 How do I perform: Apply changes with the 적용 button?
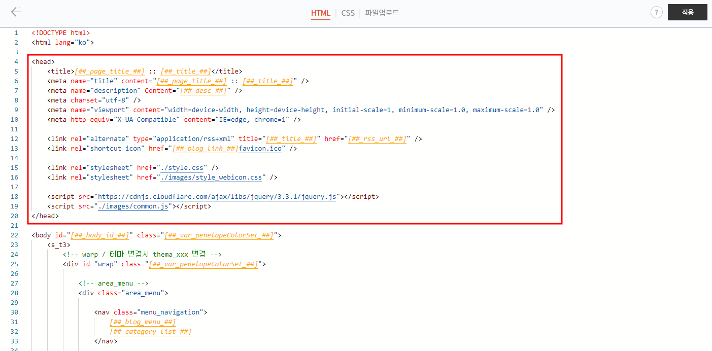[688, 12]
